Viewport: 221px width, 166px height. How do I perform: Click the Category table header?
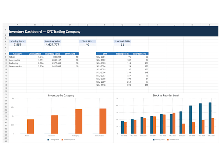point(18,54)
